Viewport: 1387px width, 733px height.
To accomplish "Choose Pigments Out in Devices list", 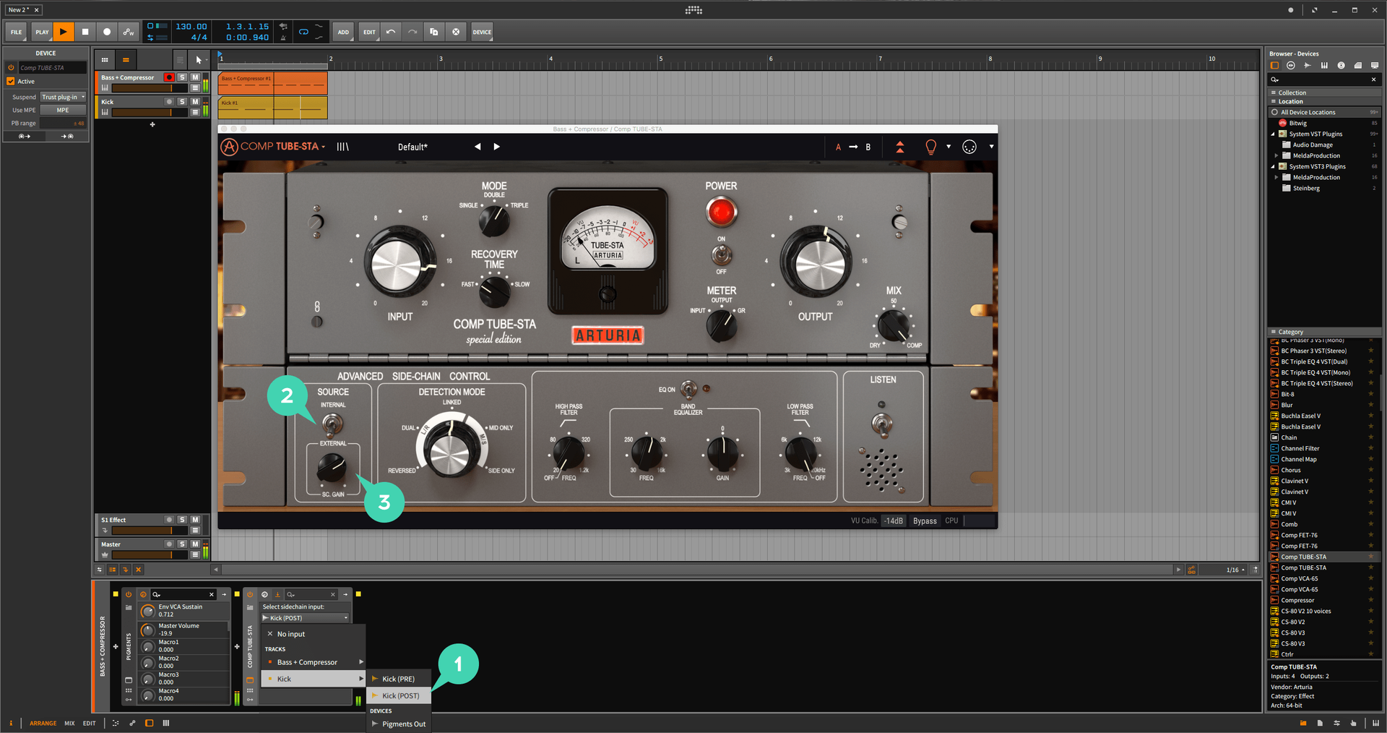I will pyautogui.click(x=399, y=724).
